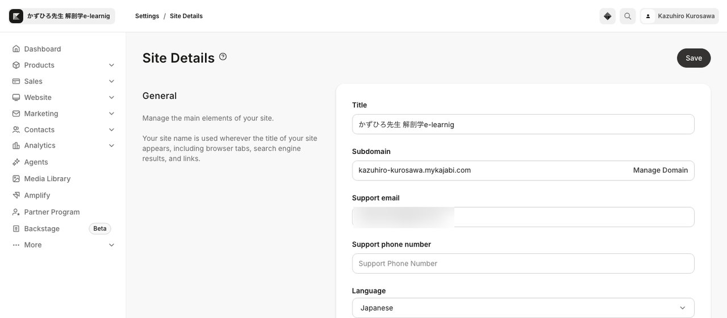Click the Media Library image icon

coord(16,178)
